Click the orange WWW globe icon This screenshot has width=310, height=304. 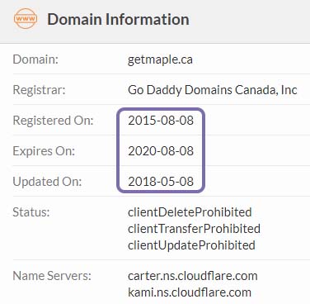coord(26,19)
